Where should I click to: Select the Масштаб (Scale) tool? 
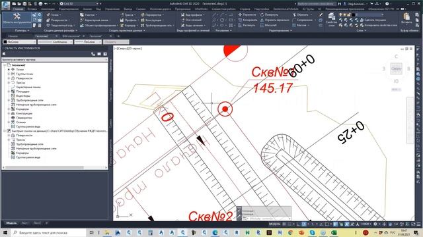tap(268, 25)
